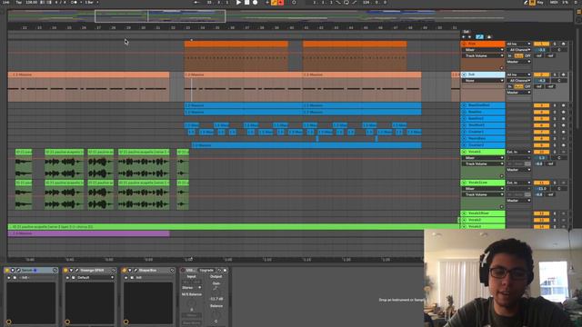The width and height of the screenshot is (582, 327).
Task: Open Kick track's Track Volume dropdown
Action: coord(485,55)
